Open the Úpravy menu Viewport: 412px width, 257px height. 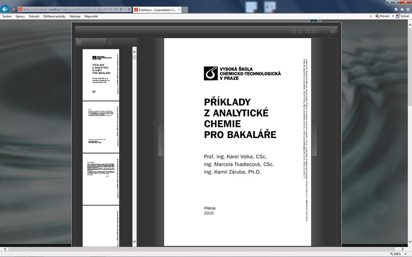(x=20, y=16)
